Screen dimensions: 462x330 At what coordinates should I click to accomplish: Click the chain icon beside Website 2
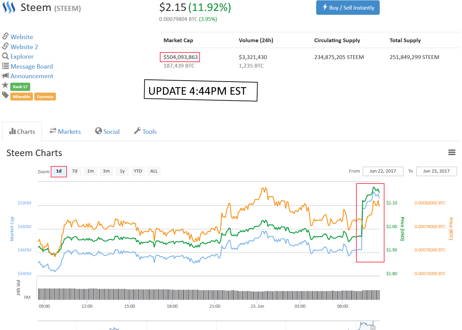click(5, 46)
